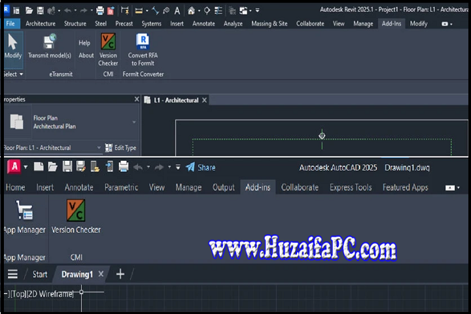Expand AutoCAD application menu arrow next to A
This screenshot has height=314, width=471.
(26, 167)
